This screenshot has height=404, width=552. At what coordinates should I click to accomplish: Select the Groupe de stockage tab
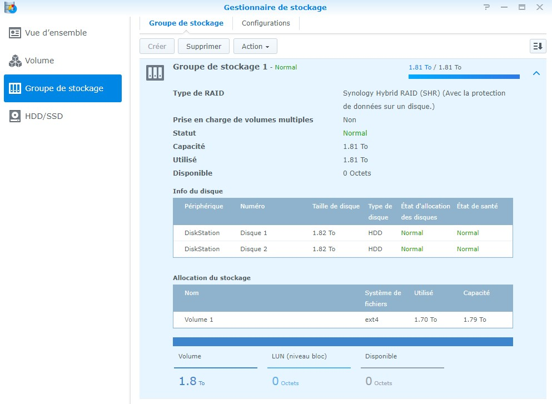coord(186,23)
